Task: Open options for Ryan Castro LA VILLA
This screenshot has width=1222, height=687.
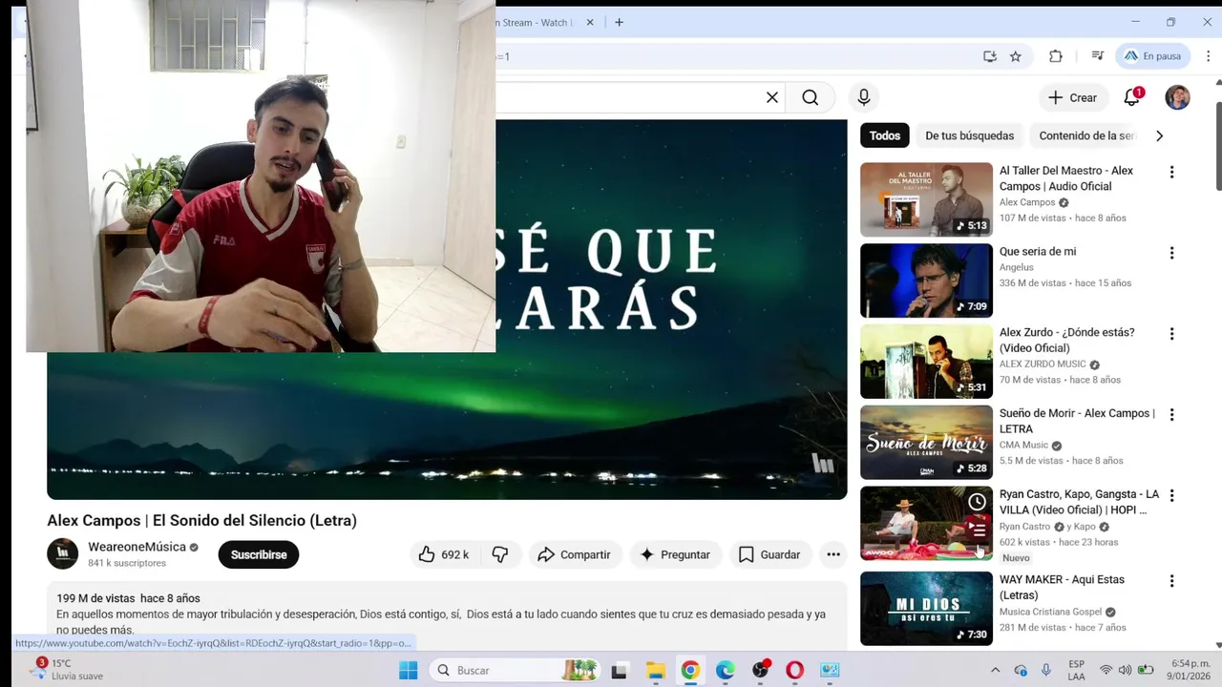Action: (1171, 496)
